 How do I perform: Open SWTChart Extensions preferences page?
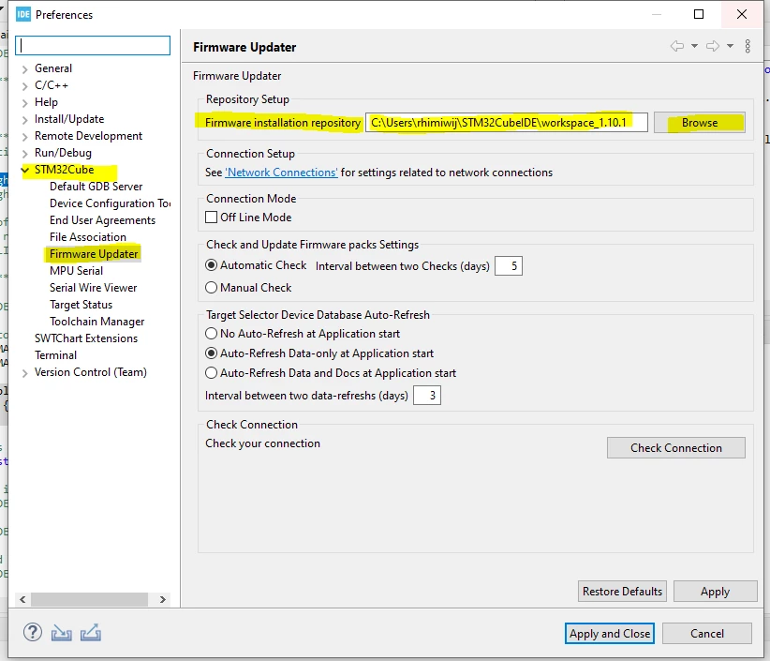click(x=86, y=338)
